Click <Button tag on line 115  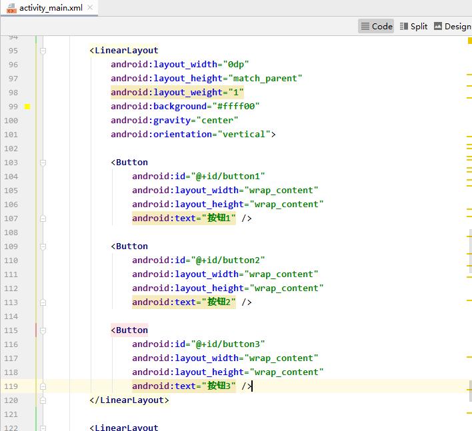pyautogui.click(x=129, y=330)
